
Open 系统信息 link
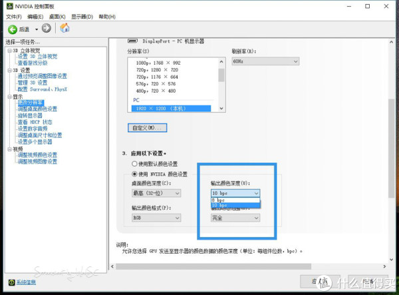pos(26,282)
